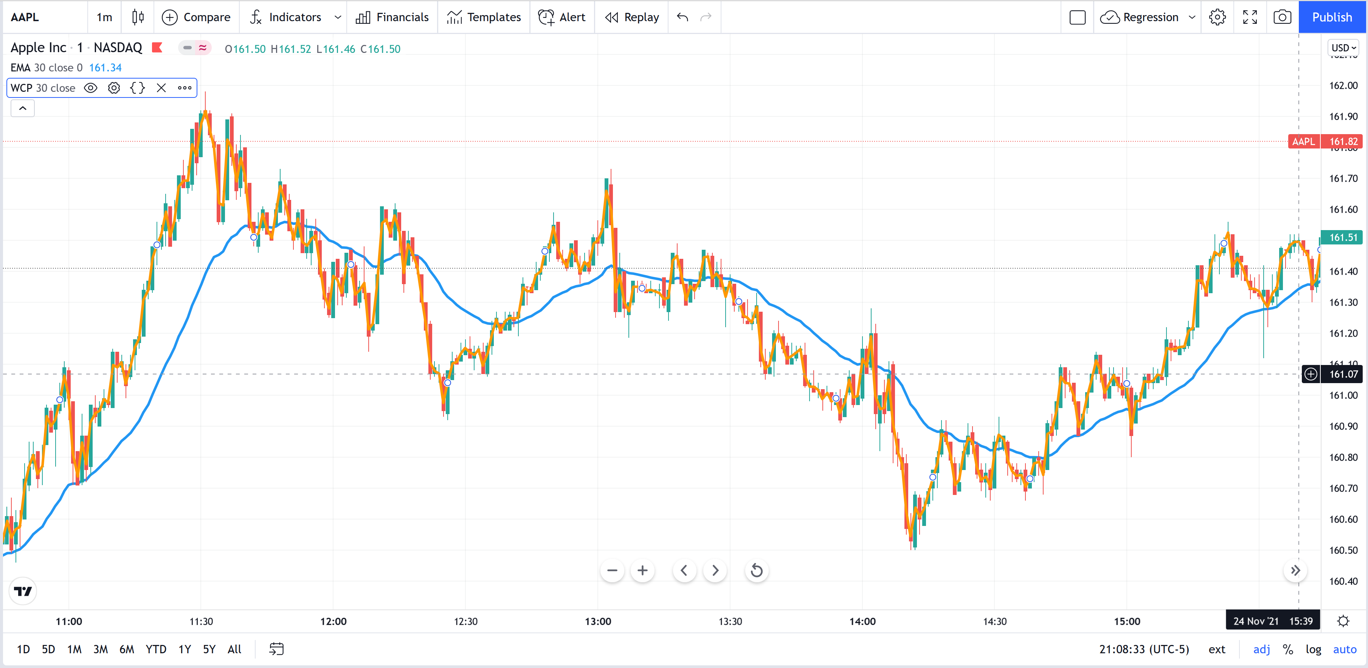This screenshot has width=1368, height=668.
Task: Click the 161.51 current price label
Action: (x=1342, y=238)
